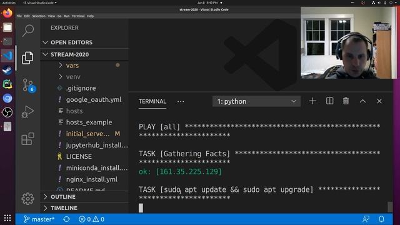Screen dimensions: 400x225
Task: Click the terminal scrollbar
Action: coord(390,207)
